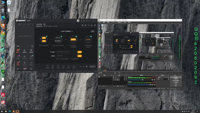Open the Help menu in OBS
200x113 pixels.
pyautogui.click(x=129, y=22)
